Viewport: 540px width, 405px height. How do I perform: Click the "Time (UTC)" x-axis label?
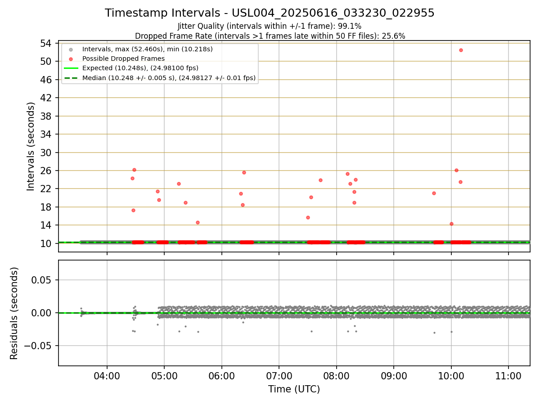click(294, 389)
